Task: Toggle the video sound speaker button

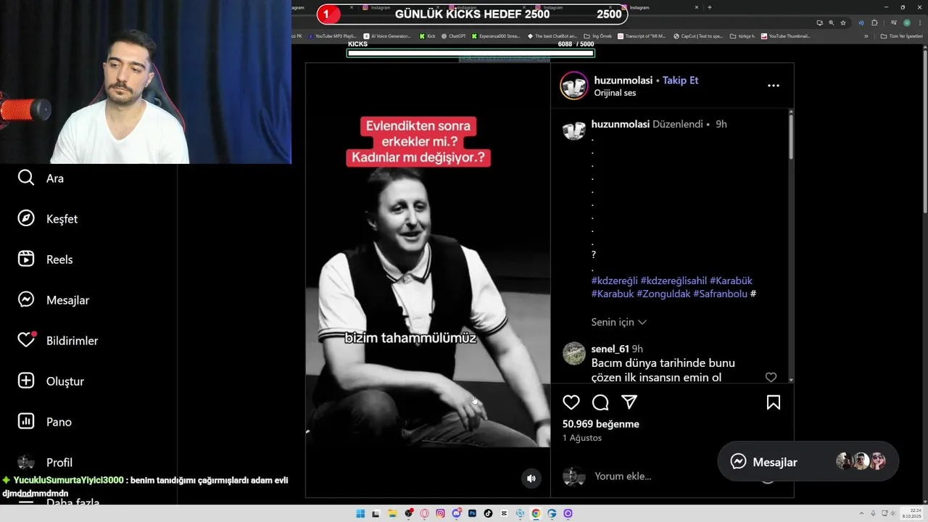Action: click(x=531, y=478)
